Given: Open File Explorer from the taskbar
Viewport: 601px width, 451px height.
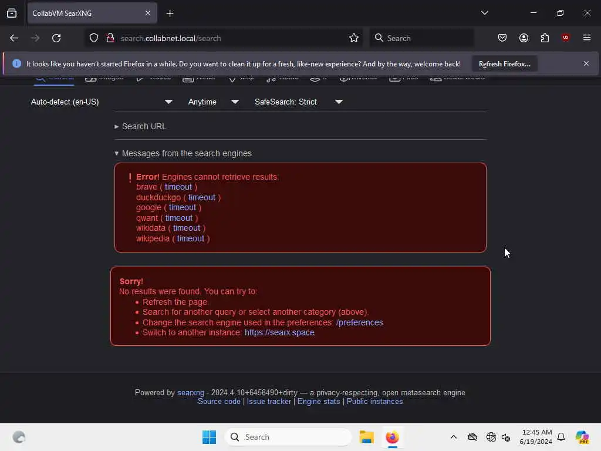Looking at the screenshot, I should (x=366, y=437).
